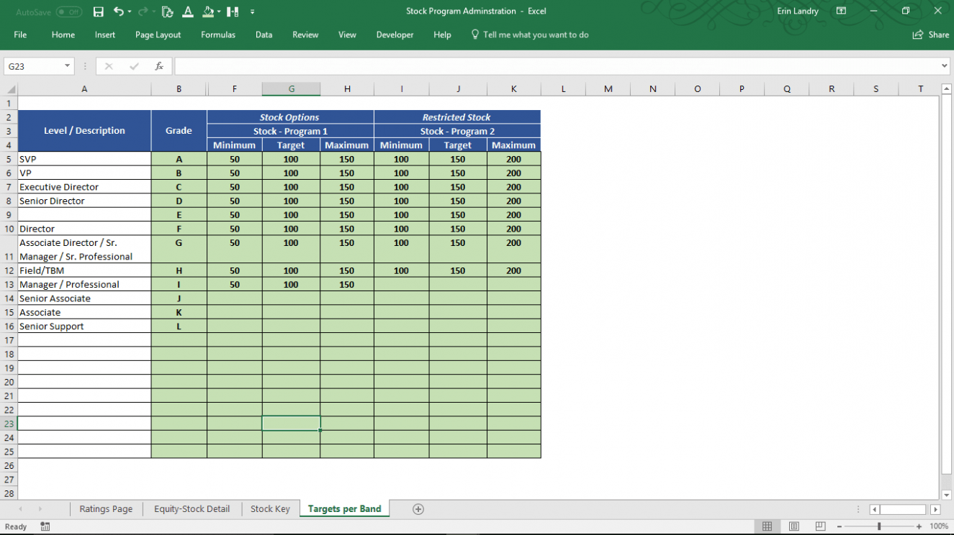
Task: Select column A header
Action: pos(84,89)
